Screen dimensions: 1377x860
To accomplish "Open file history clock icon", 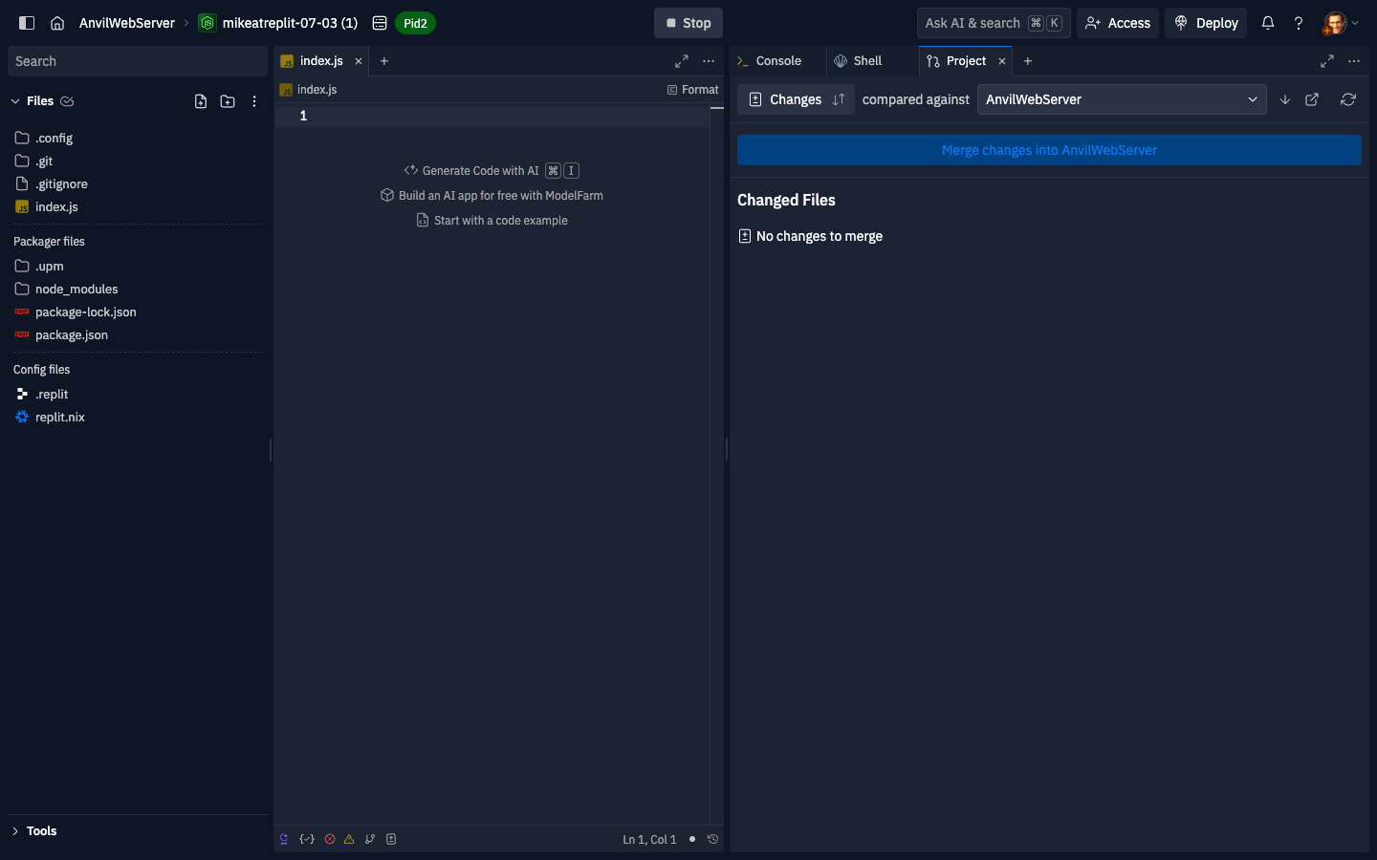I will tap(712, 839).
